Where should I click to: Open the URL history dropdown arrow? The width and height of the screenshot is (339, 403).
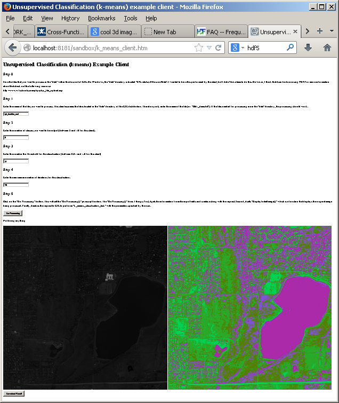pos(209,48)
